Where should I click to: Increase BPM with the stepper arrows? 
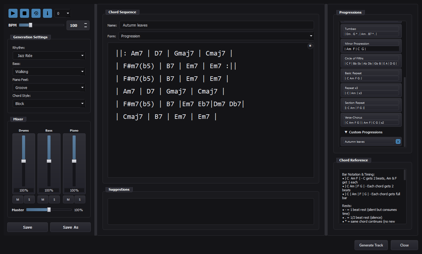tap(85, 23)
